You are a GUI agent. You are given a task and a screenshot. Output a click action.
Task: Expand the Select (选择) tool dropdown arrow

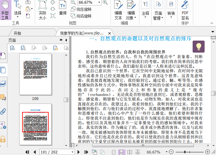[18, 17]
